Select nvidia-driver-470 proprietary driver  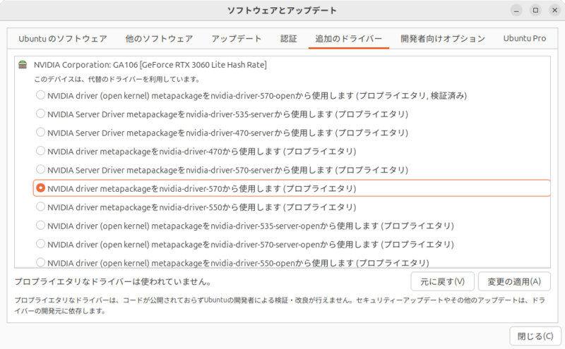tap(41, 151)
